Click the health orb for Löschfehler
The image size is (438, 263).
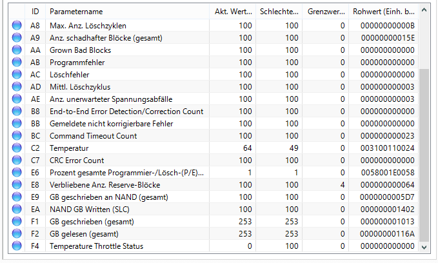click(x=17, y=75)
